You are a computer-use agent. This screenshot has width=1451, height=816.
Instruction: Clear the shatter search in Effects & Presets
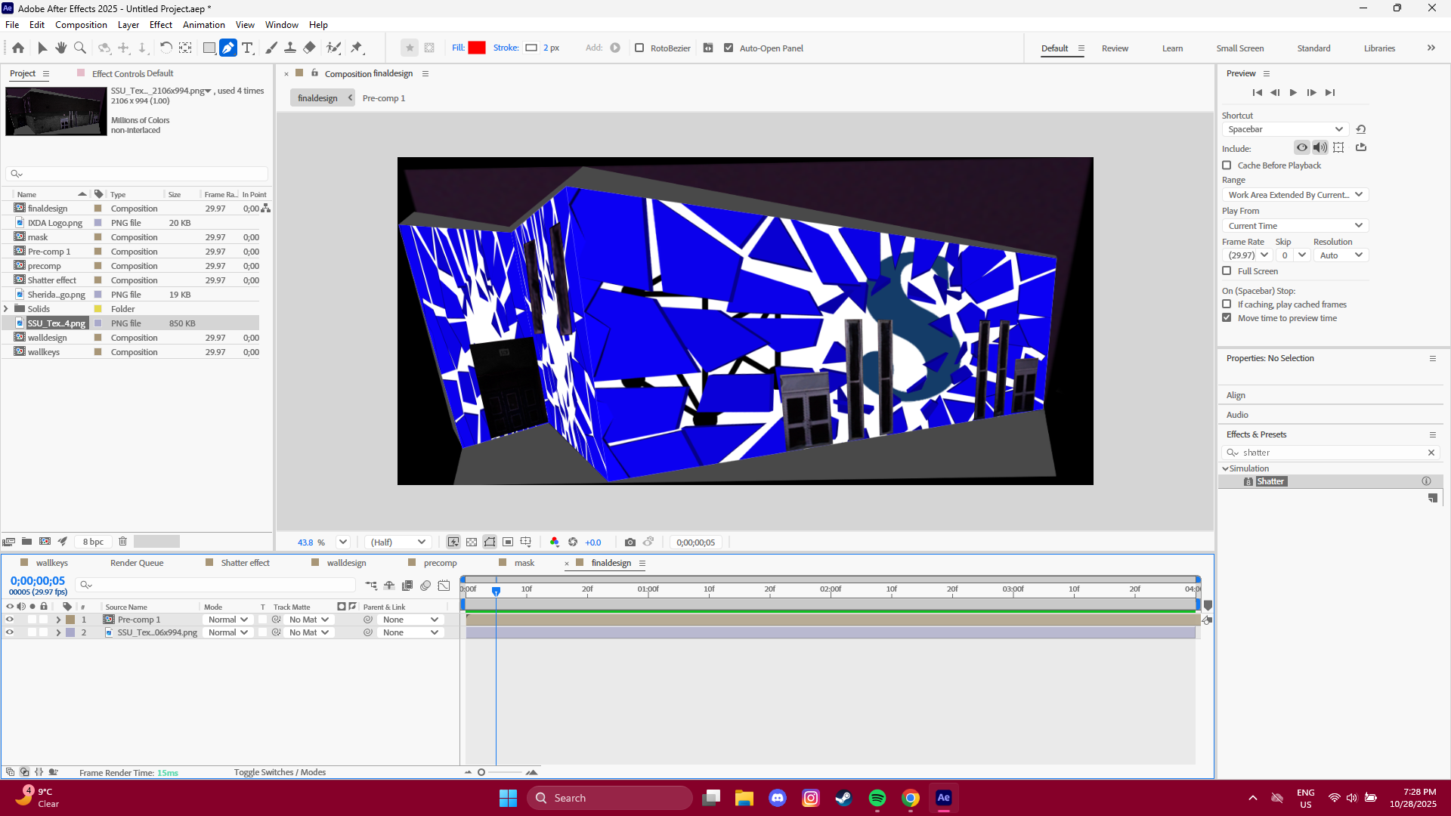[1431, 452]
